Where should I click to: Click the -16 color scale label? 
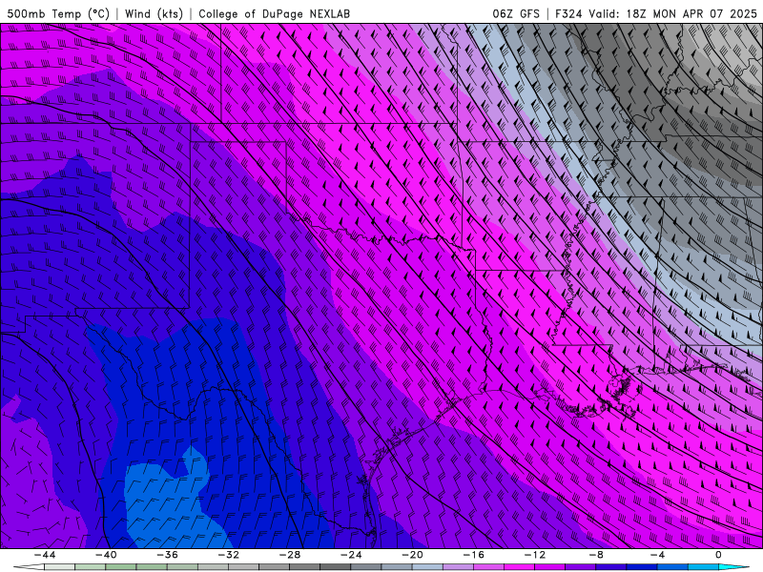(473, 555)
